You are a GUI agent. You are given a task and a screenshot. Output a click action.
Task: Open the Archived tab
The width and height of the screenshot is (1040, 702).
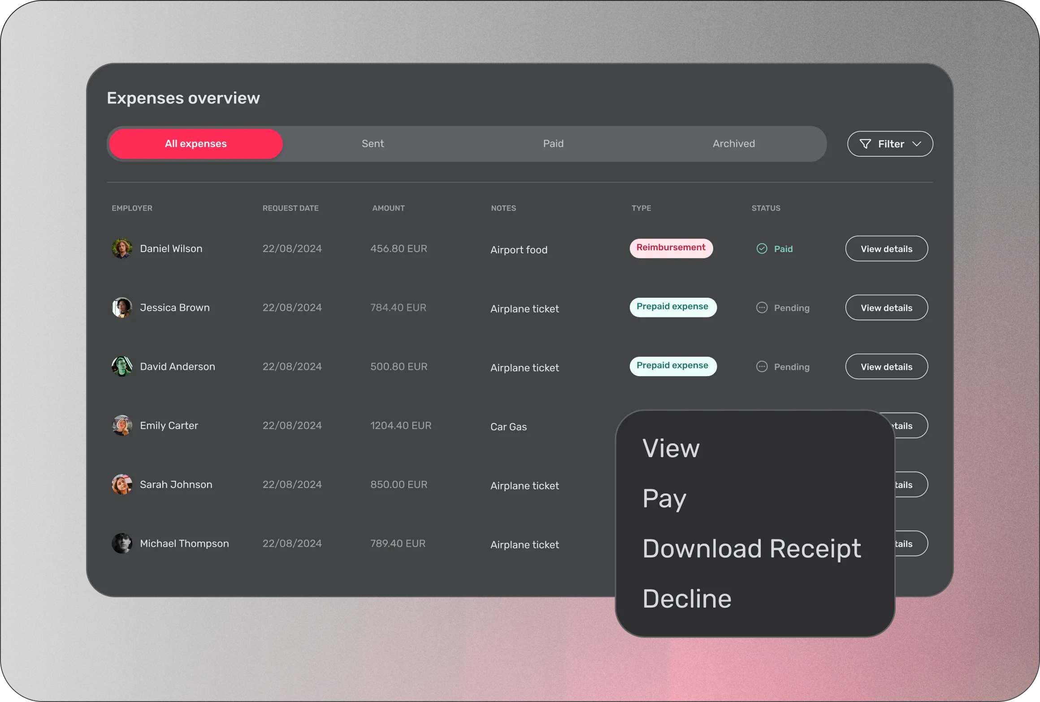point(734,144)
